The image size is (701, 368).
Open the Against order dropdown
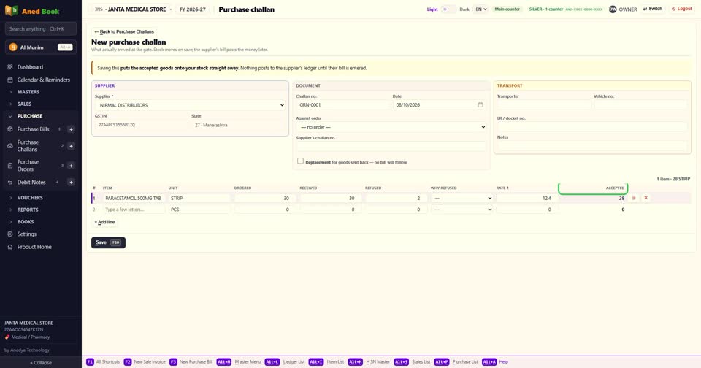pyautogui.click(x=391, y=127)
